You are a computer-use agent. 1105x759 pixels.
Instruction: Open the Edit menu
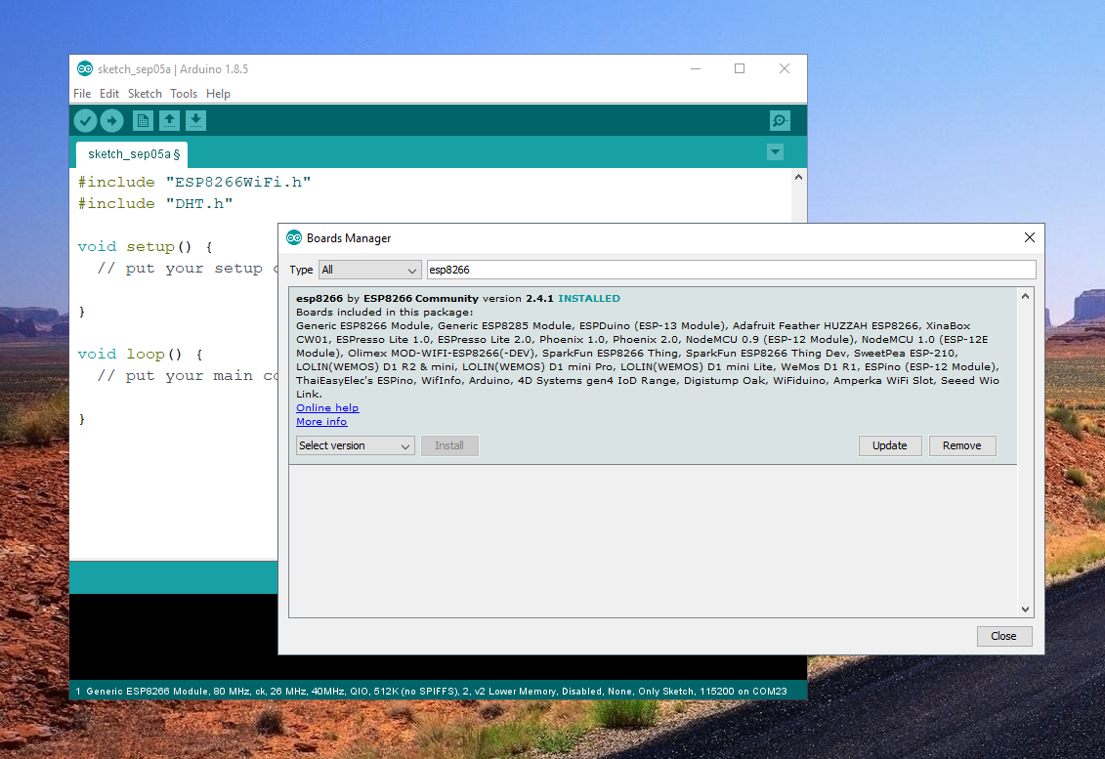coord(109,94)
